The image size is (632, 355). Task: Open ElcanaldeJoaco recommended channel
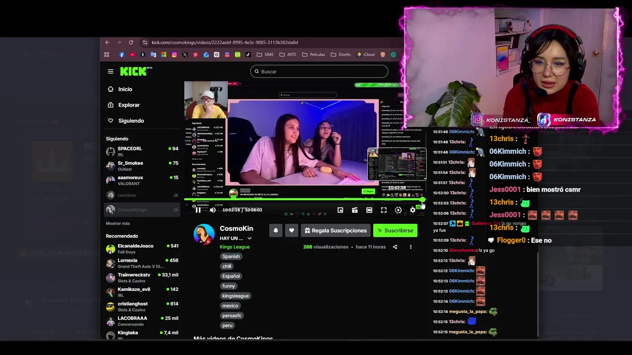142,248
